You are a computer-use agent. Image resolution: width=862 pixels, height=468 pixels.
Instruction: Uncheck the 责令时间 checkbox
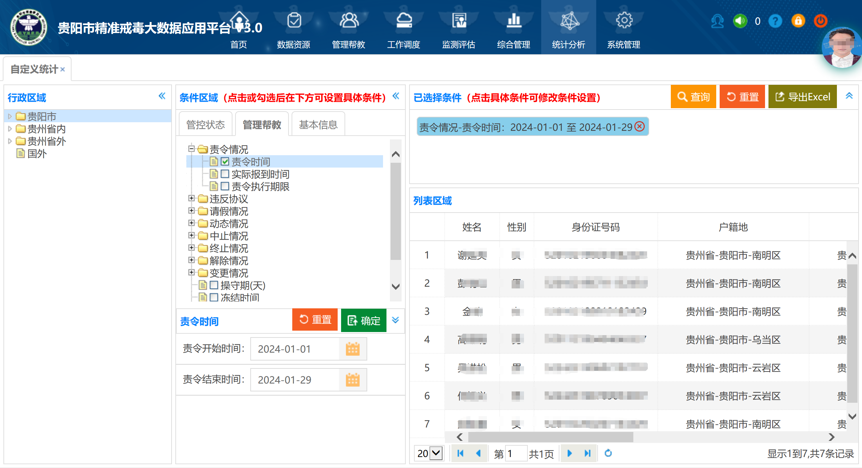[225, 161]
